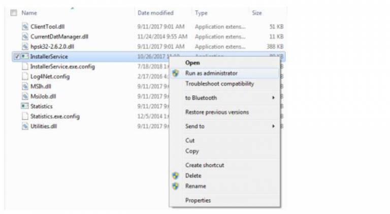Sort files by the Name column
The image size is (390, 214).
pos(29,13)
